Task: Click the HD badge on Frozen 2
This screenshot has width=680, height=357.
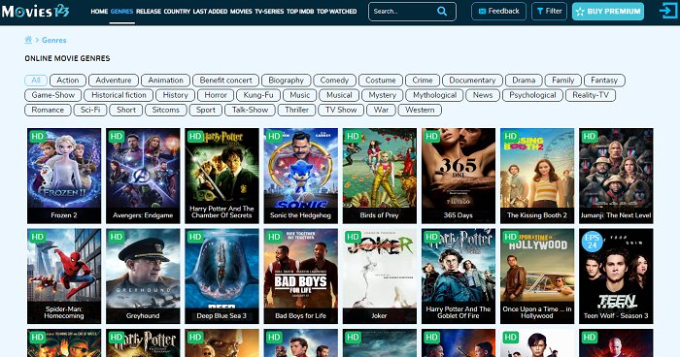Action: 37,136
